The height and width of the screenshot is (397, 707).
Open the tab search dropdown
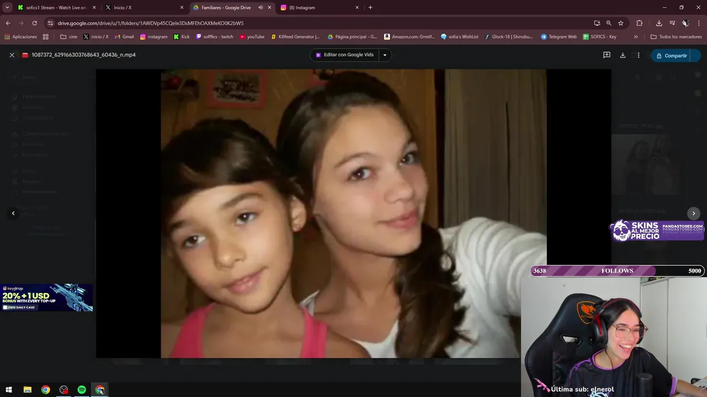click(7, 8)
